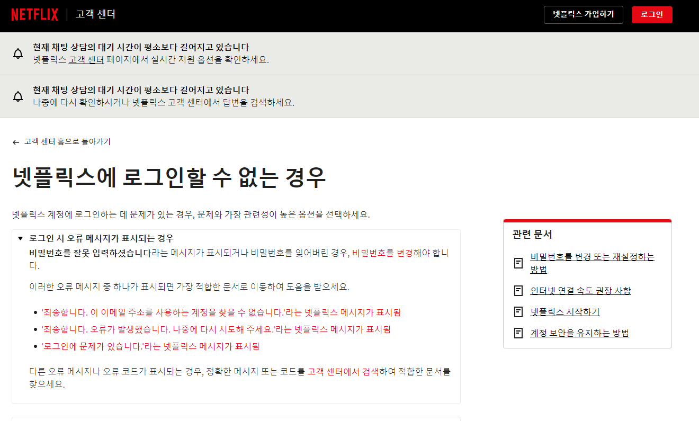Click the document icon beside 넷플릭스 시작하기

517,312
